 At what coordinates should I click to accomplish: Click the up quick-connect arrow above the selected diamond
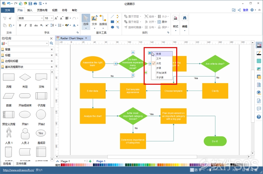[133, 52]
